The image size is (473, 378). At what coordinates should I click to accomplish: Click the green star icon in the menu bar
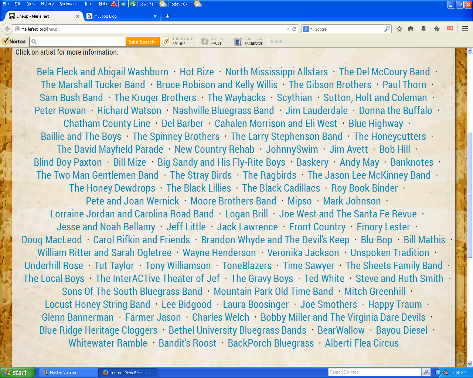(x=123, y=4)
